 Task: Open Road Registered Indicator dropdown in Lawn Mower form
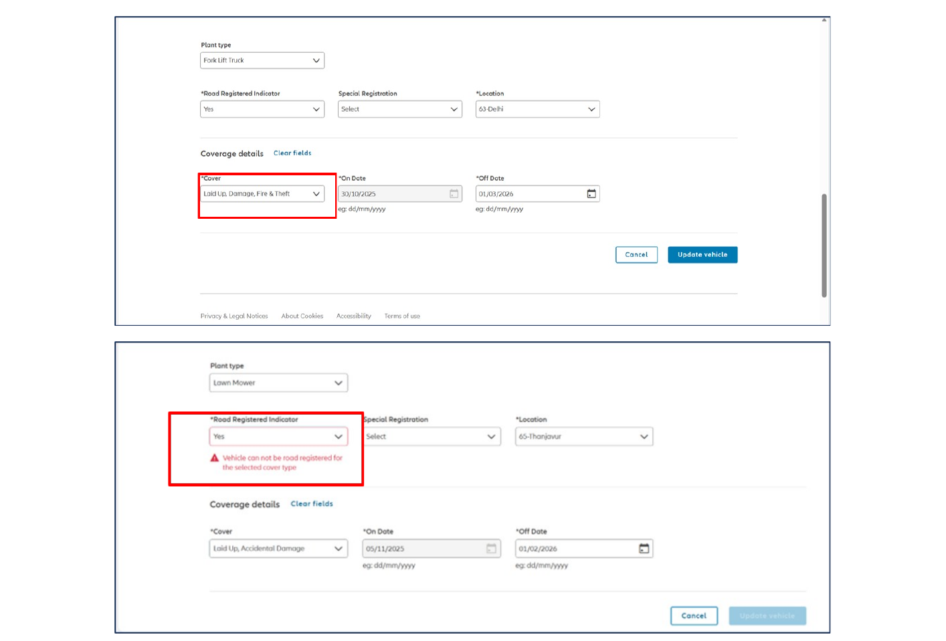coord(278,436)
